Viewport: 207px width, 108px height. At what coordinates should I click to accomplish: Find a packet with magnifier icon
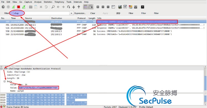[x=53, y=7]
